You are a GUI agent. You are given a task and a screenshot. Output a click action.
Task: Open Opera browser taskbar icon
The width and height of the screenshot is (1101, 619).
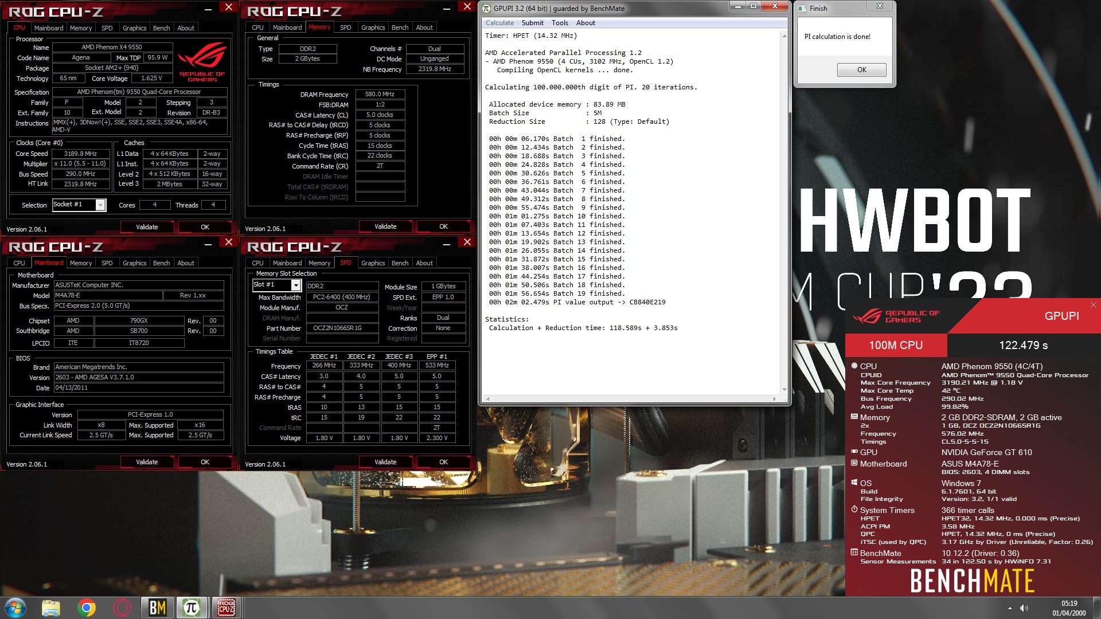[122, 608]
